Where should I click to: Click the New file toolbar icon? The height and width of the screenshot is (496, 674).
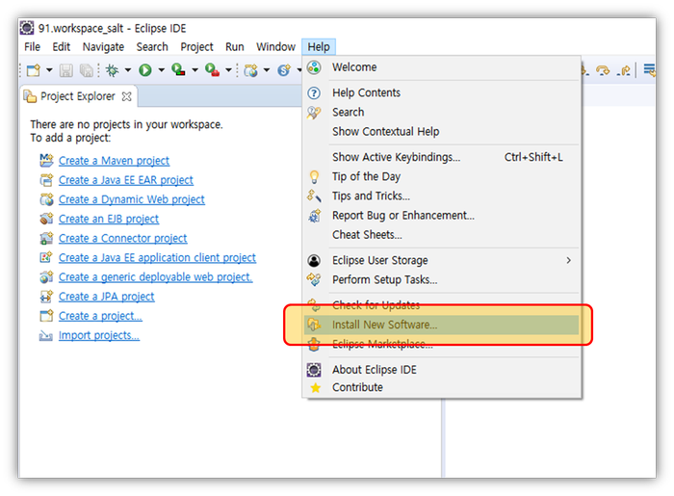point(34,70)
